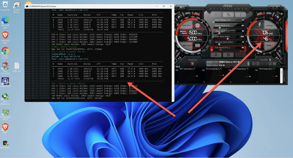Toggle the Windows Startup button
Viewport: 293px width, 158px height.
(192, 63)
